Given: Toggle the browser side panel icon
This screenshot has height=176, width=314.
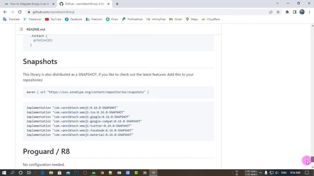Looking at the screenshot, I should tap(294, 12).
